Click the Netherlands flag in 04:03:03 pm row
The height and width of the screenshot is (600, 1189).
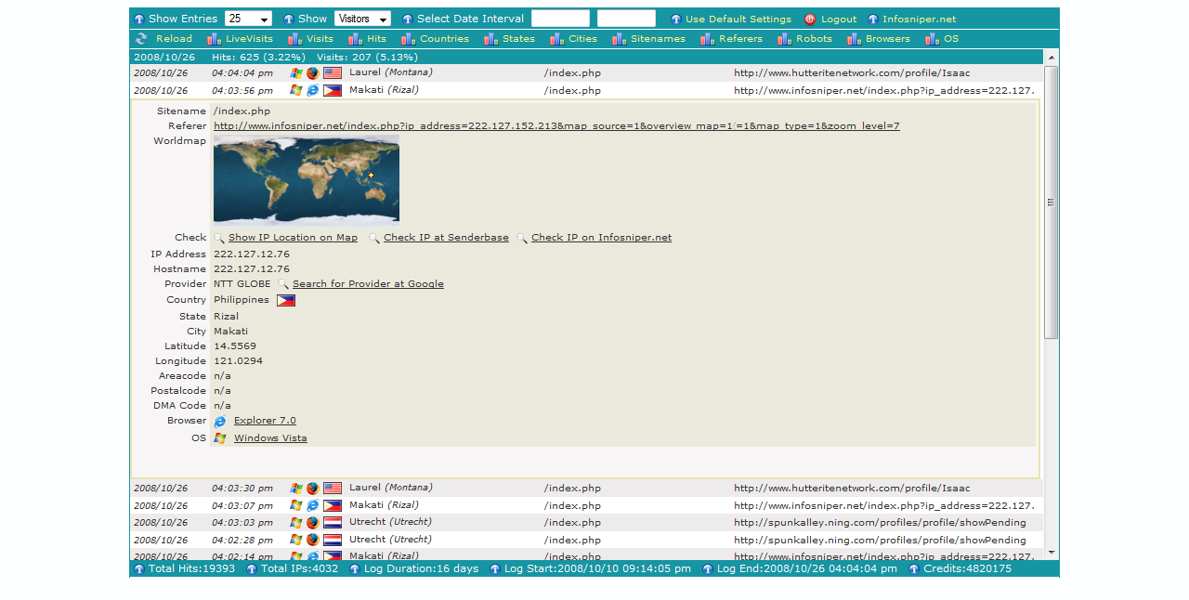point(333,523)
